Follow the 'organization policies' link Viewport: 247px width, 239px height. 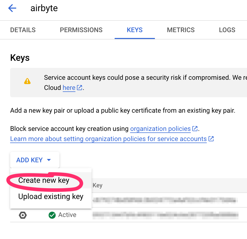160,129
